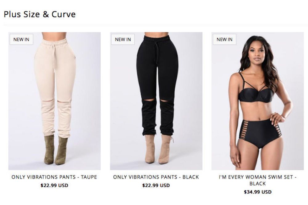
Task: Click the knee slits on the black pants
Action: (156, 100)
